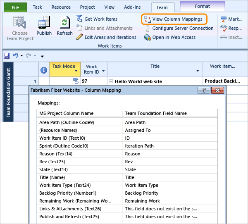Click the Configure Server Connection icon
Viewport: 248px width, 224px height.
148,29
